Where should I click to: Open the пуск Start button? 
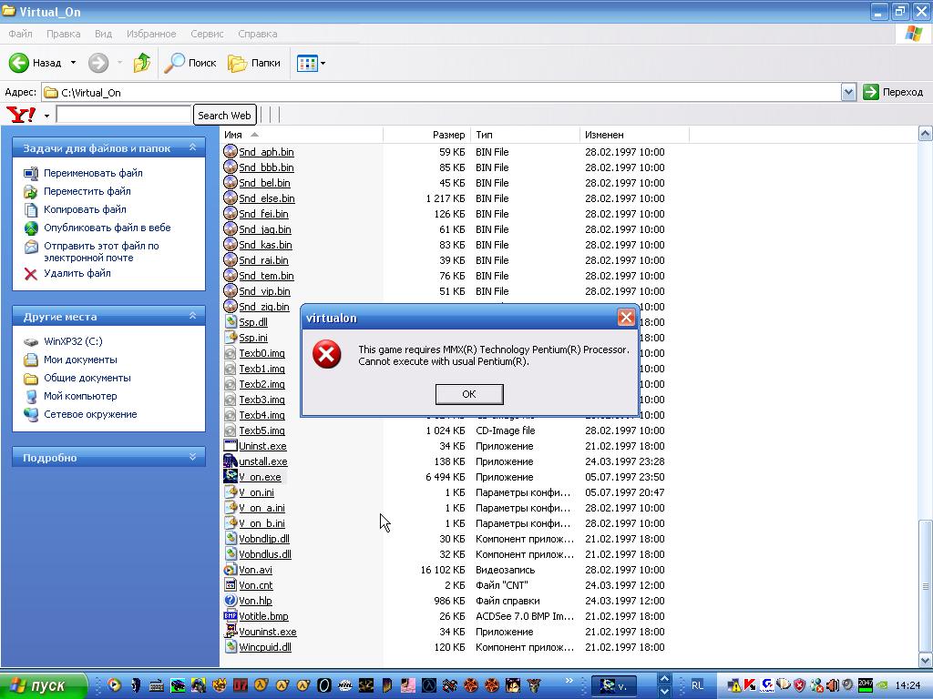(43, 685)
